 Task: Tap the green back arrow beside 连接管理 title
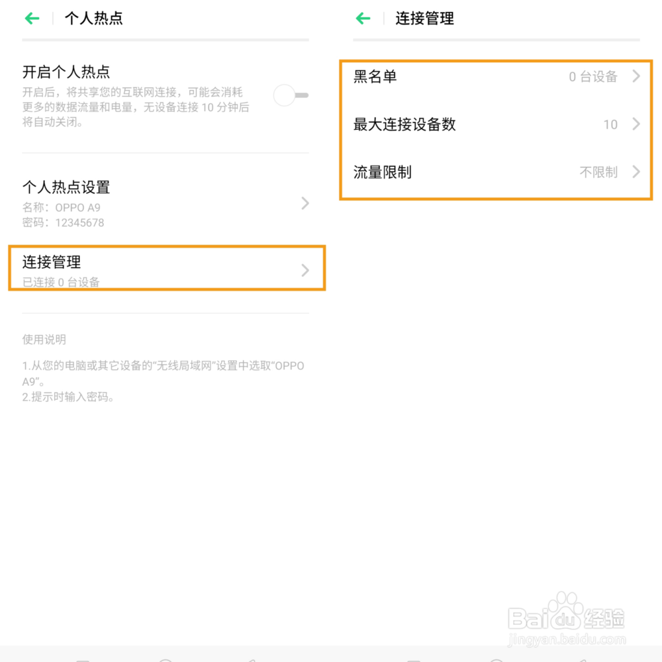(363, 18)
